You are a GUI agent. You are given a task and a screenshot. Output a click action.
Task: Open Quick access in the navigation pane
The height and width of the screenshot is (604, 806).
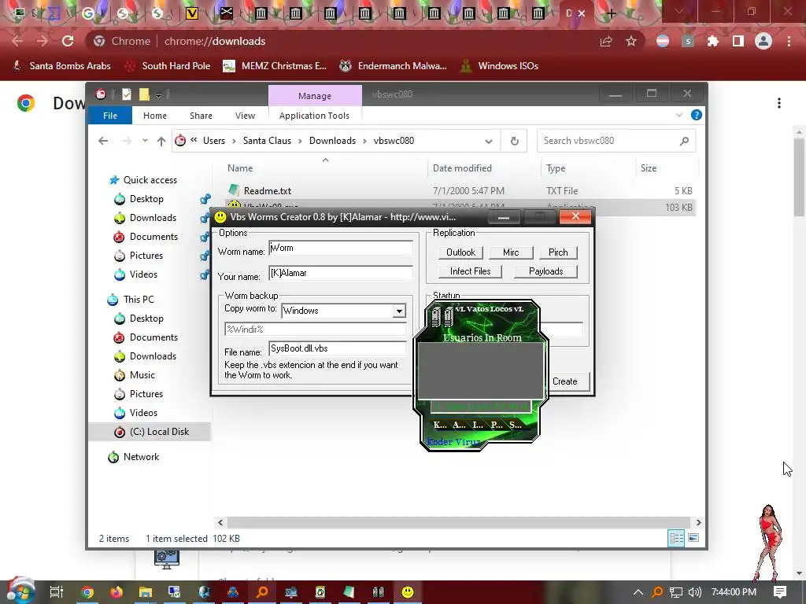tap(150, 180)
